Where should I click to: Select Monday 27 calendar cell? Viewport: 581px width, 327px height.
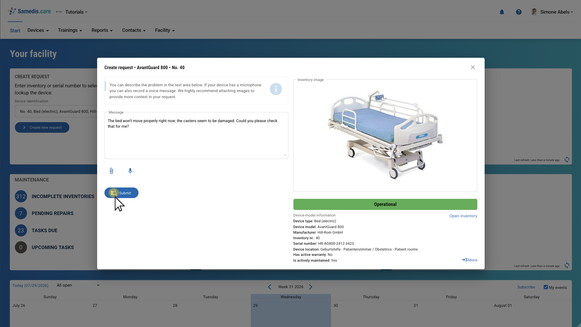pyautogui.click(x=130, y=314)
